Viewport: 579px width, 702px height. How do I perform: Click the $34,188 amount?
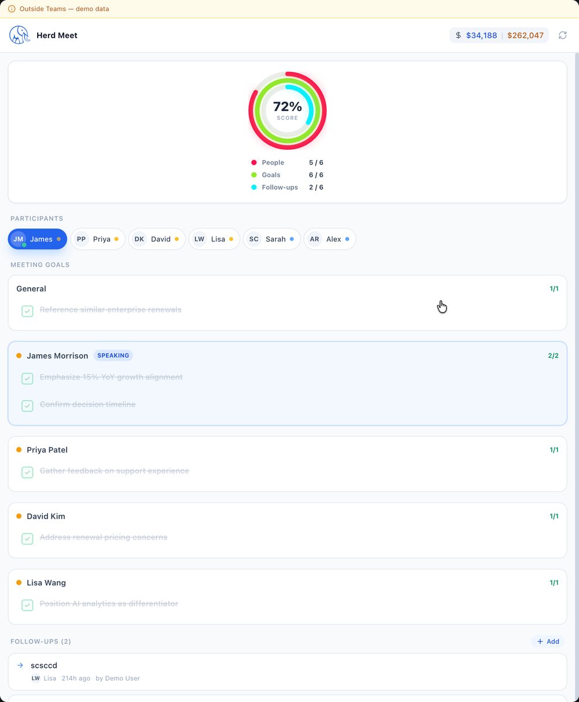(481, 35)
